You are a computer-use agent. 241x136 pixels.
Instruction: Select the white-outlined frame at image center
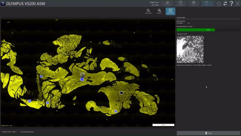pyautogui.click(x=83, y=74)
